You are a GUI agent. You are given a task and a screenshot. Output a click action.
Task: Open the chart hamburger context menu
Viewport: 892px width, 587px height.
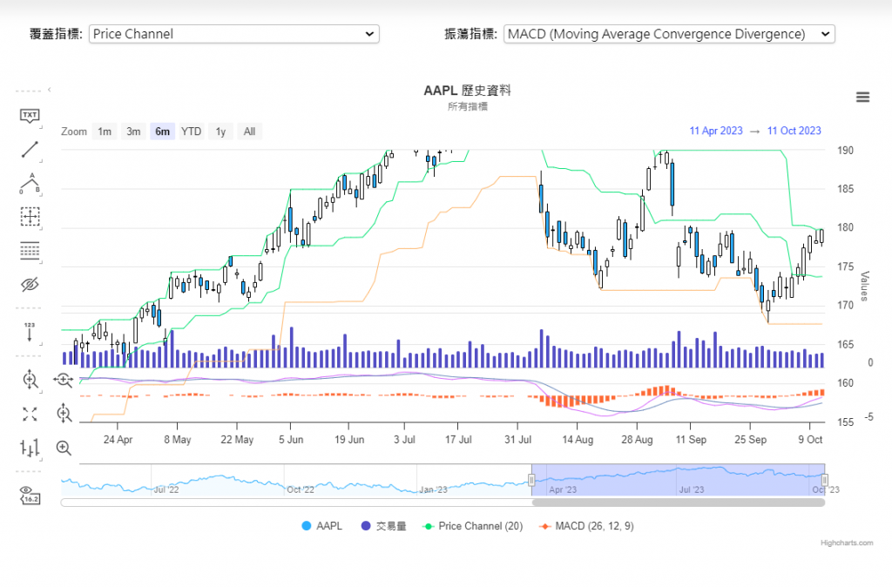(862, 97)
